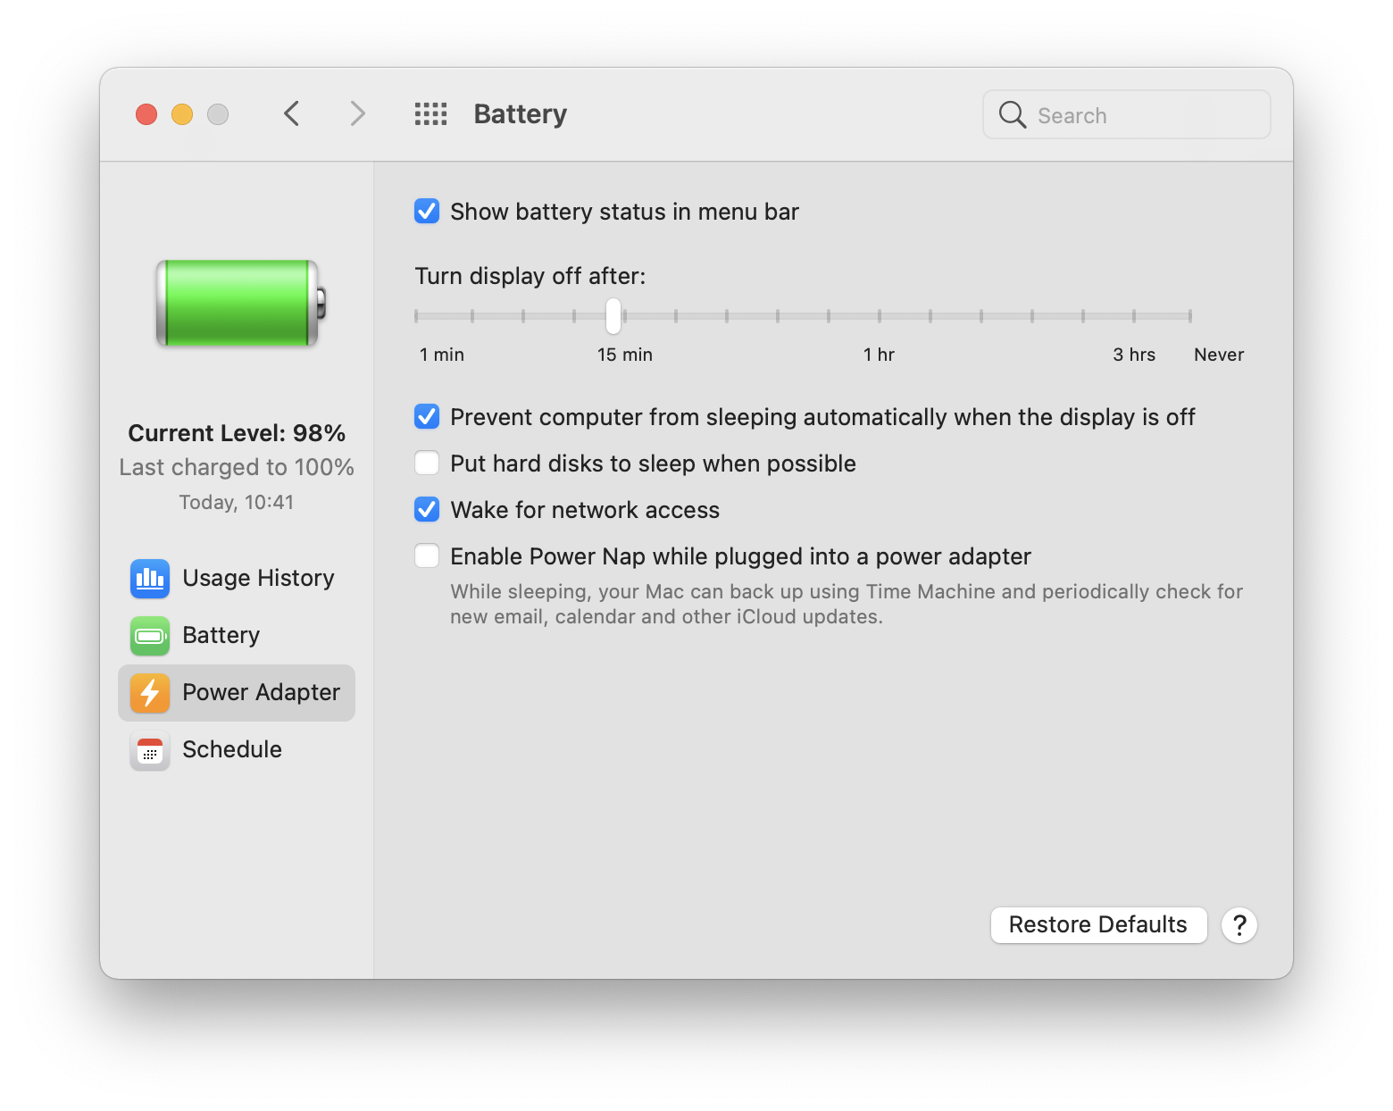Click the forward navigation chevron
The width and height of the screenshot is (1393, 1111).
point(357,113)
